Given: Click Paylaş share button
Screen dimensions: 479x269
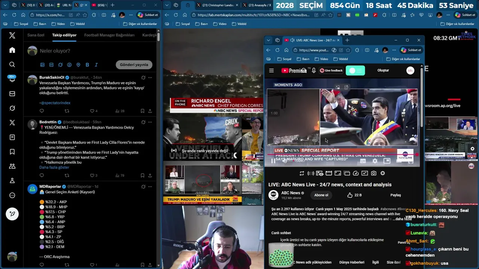Looking at the screenshot, I should tap(396, 195).
